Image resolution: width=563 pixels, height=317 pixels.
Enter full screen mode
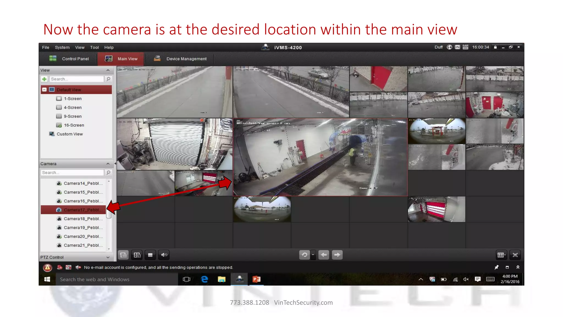(515, 255)
